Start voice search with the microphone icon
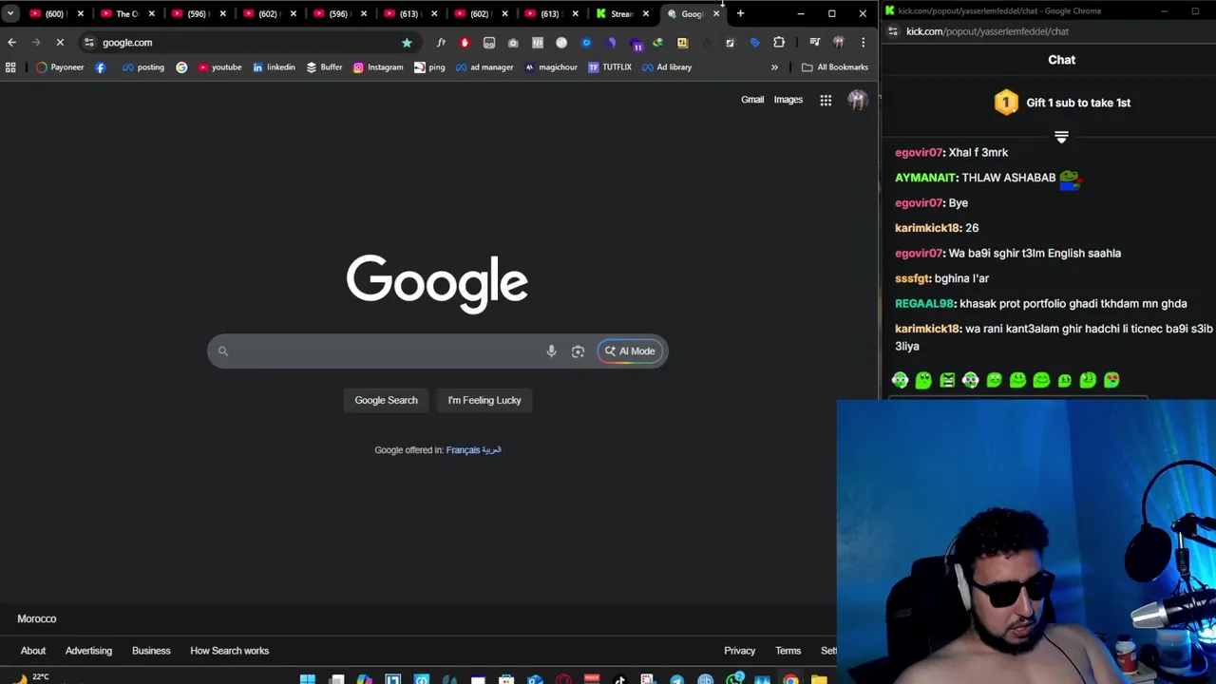The width and height of the screenshot is (1216, 684). pyautogui.click(x=551, y=351)
